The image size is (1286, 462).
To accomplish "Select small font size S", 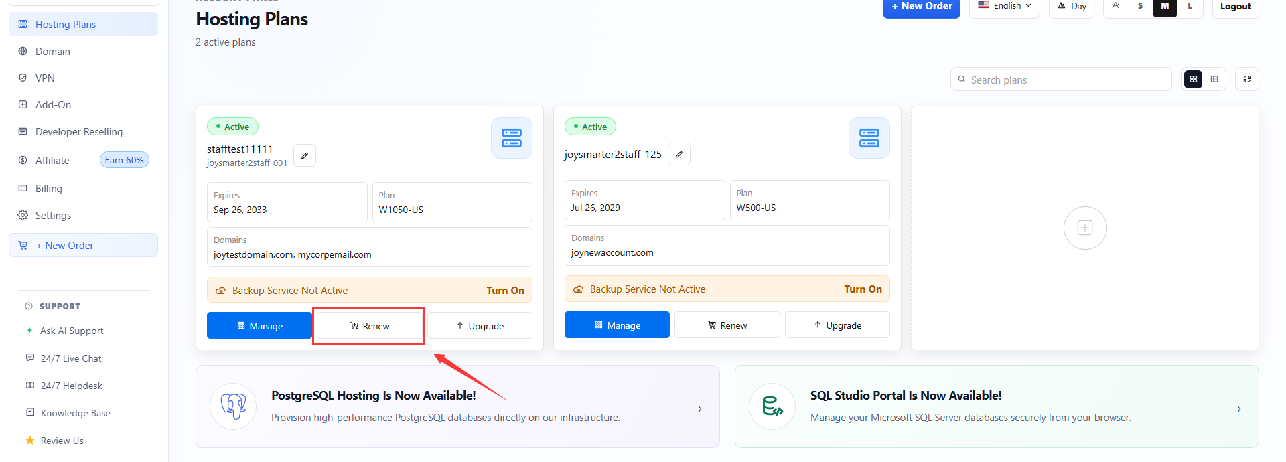I will [1140, 6].
